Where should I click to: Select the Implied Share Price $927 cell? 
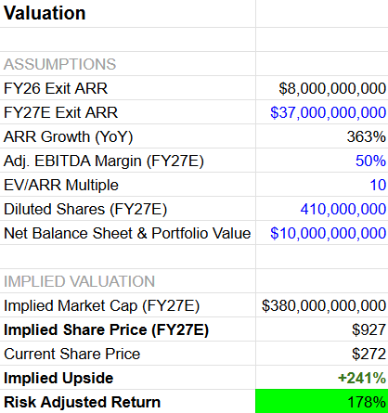point(322,329)
